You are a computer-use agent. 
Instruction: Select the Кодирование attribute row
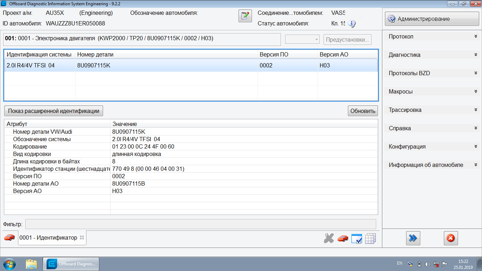point(191,146)
